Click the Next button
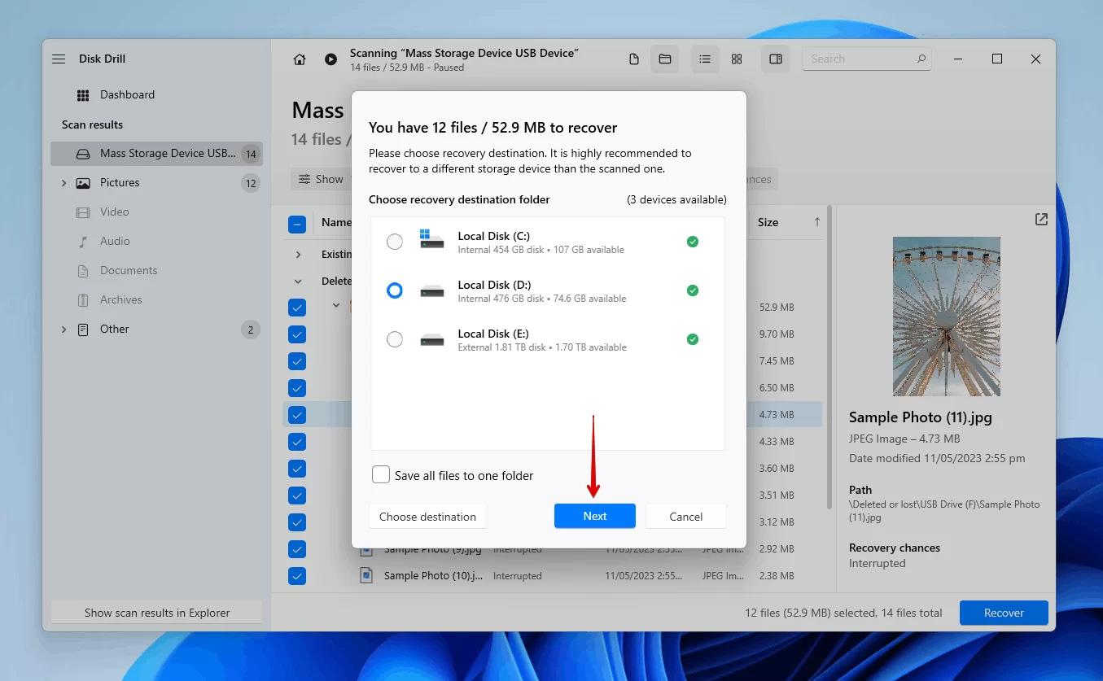Screen dimensions: 1103x681 [595, 516]
